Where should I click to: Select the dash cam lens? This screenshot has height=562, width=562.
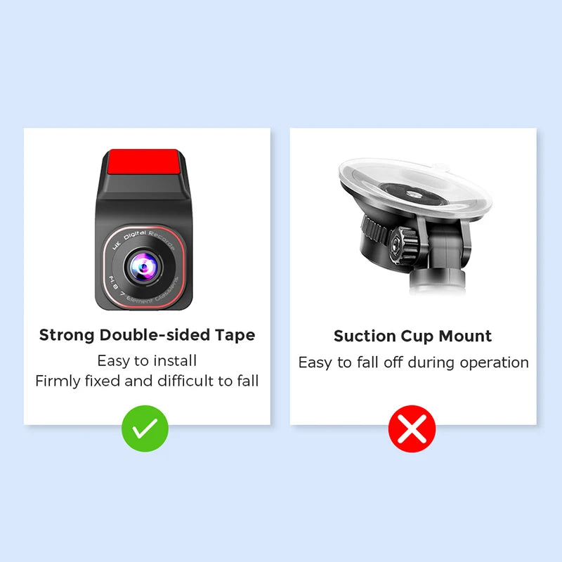[144, 267]
